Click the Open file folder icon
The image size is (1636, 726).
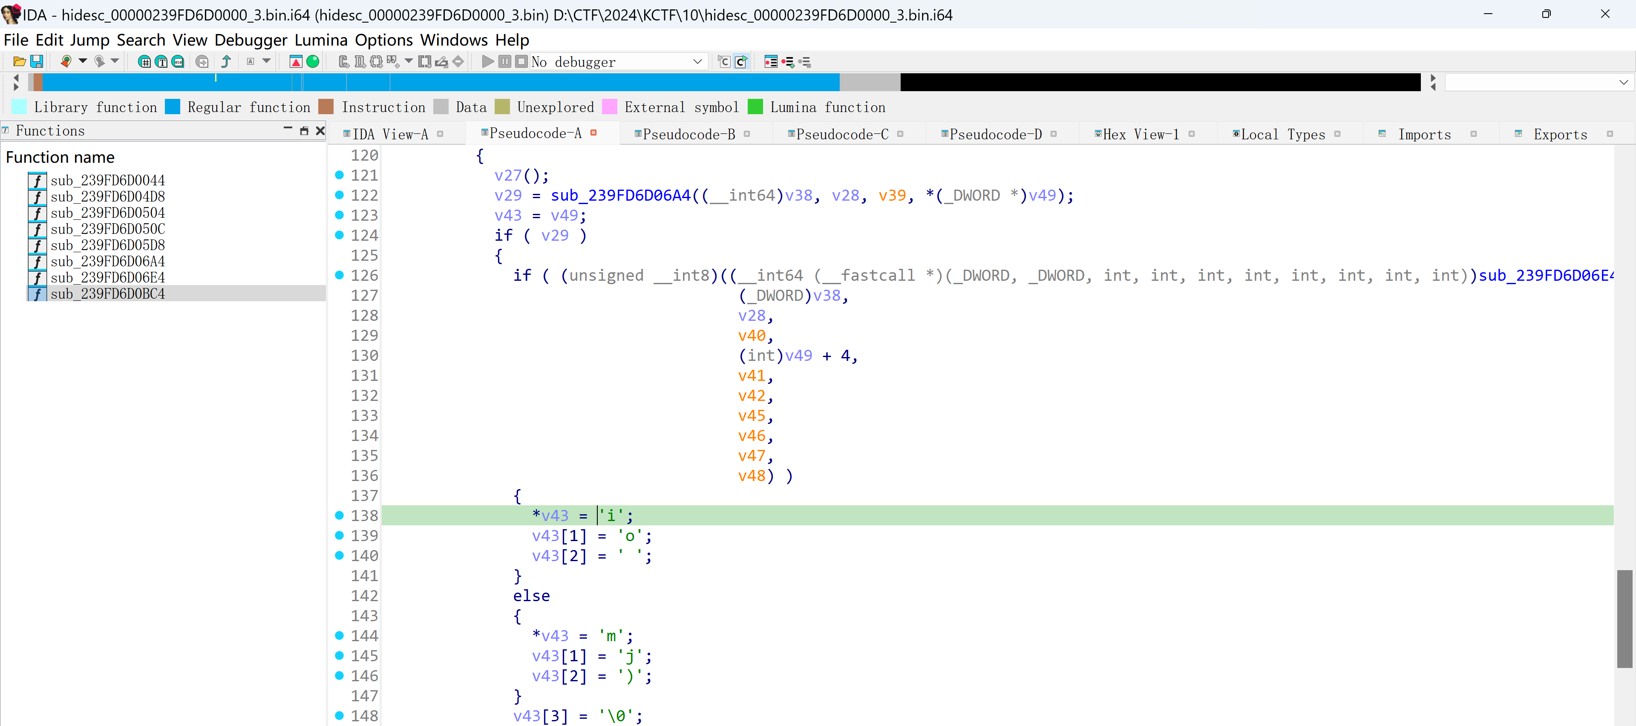point(19,62)
